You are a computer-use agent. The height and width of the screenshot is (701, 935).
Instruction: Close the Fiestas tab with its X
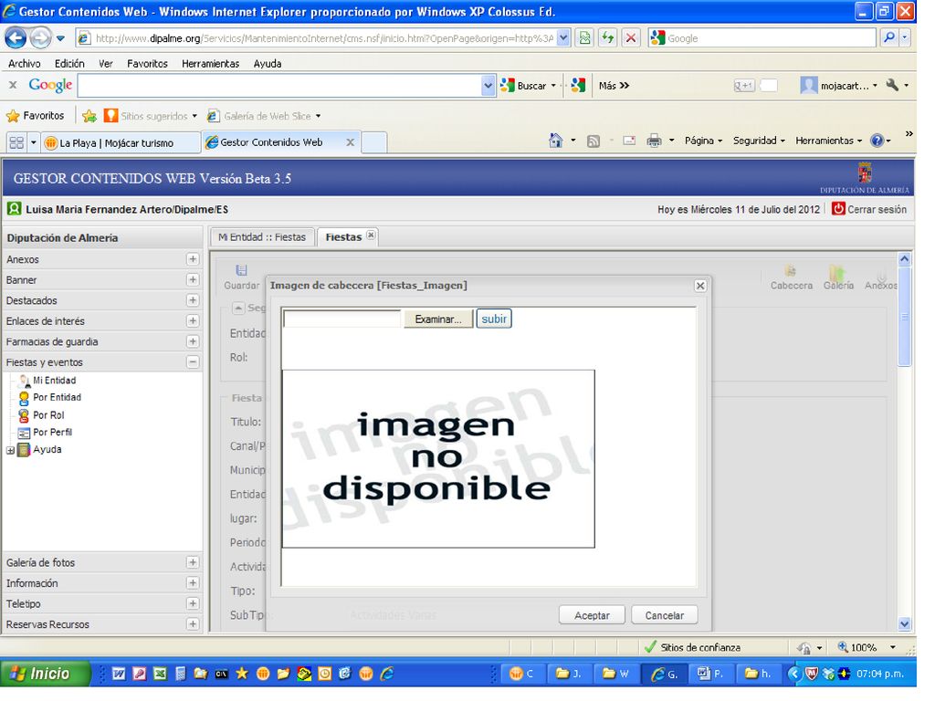tap(371, 235)
